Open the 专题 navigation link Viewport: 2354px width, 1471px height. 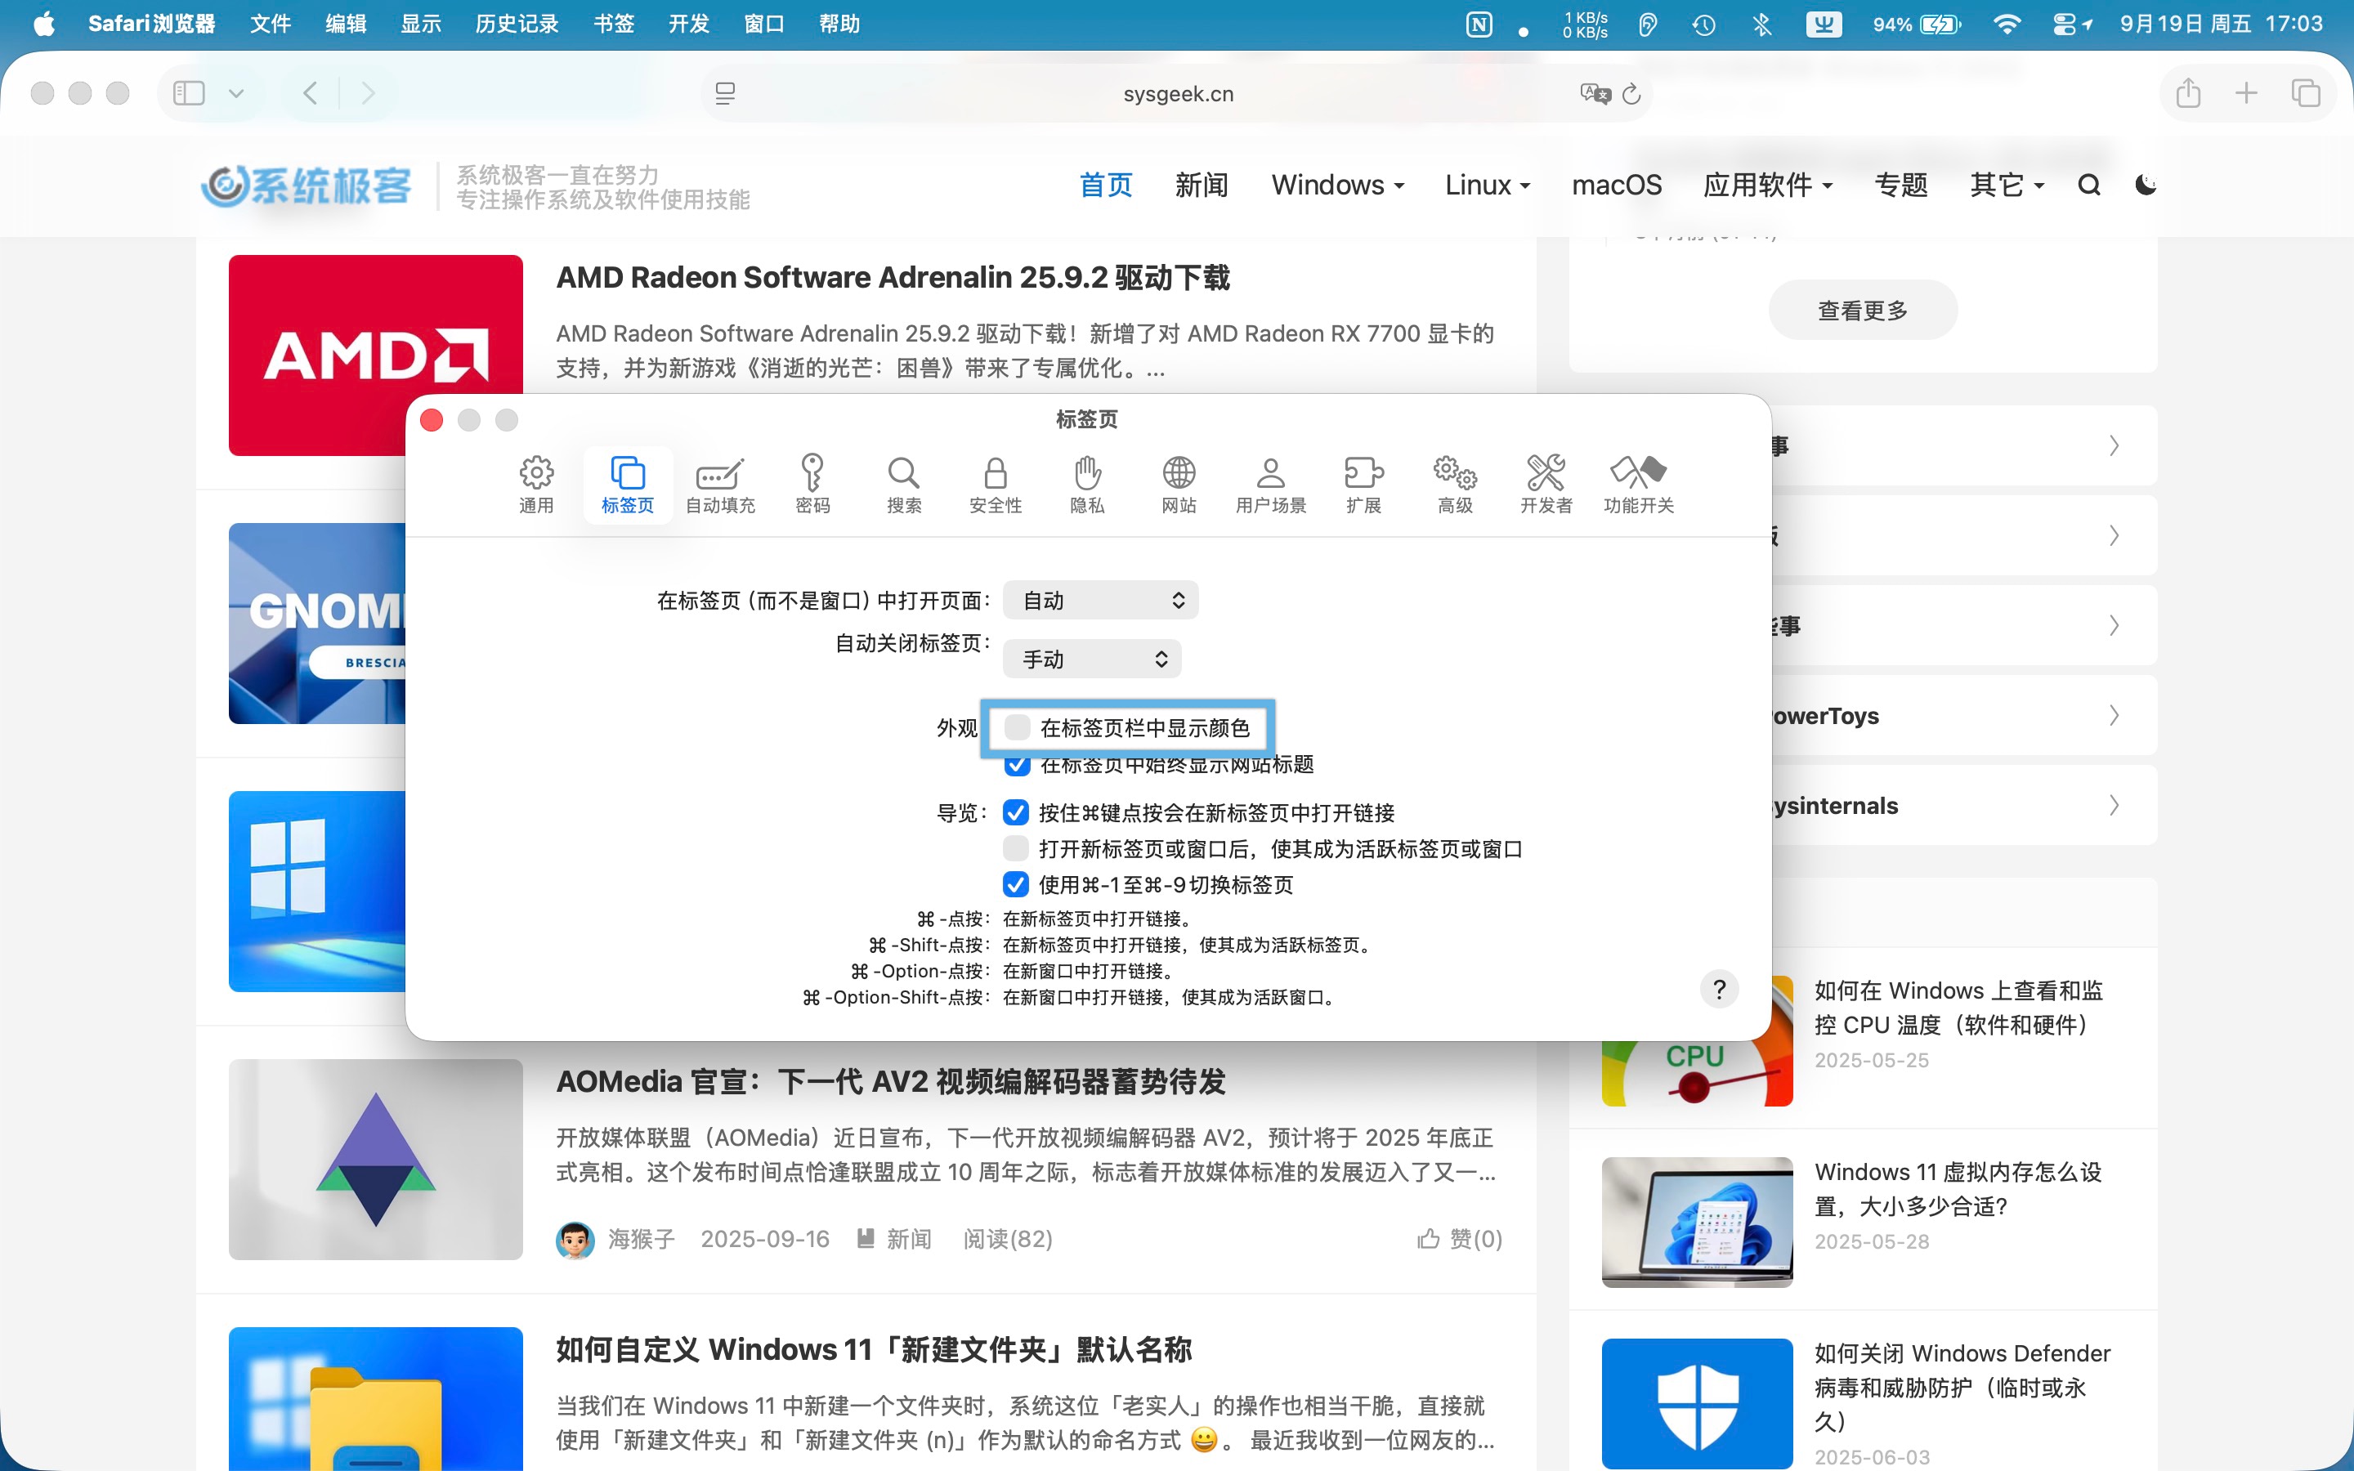coord(1900,185)
